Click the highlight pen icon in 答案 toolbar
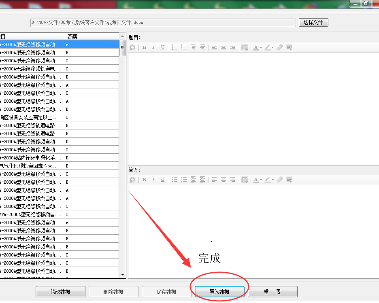Image resolution: width=379 pixels, height=303 pixels. coord(267,180)
